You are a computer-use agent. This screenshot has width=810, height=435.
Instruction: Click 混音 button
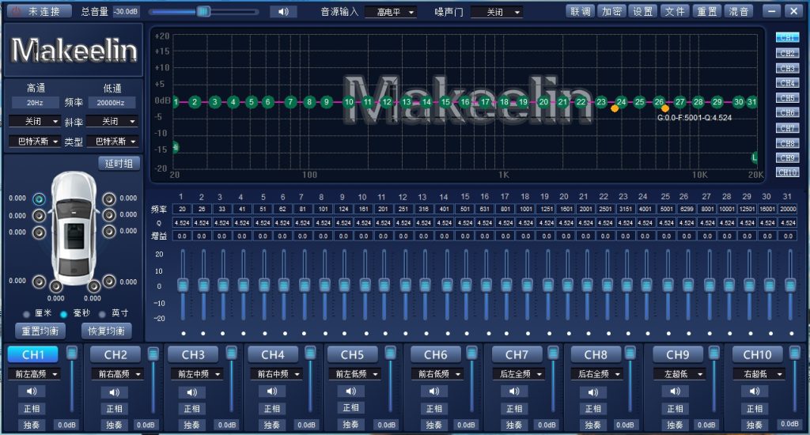[738, 11]
